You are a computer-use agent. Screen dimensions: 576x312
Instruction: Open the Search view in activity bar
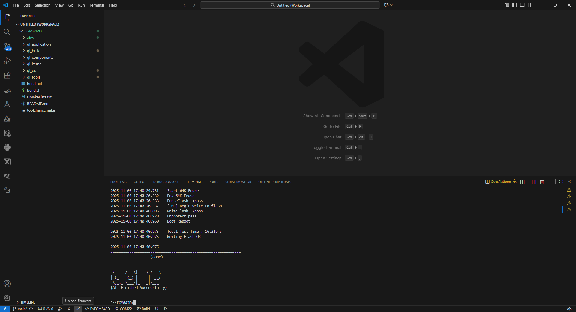pos(7,32)
